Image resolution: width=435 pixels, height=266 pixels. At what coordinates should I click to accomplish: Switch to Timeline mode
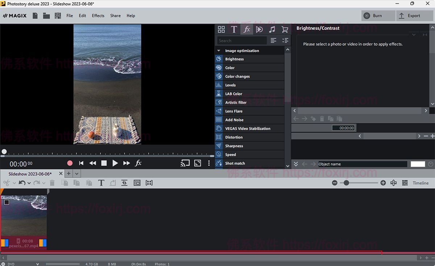(x=420, y=183)
